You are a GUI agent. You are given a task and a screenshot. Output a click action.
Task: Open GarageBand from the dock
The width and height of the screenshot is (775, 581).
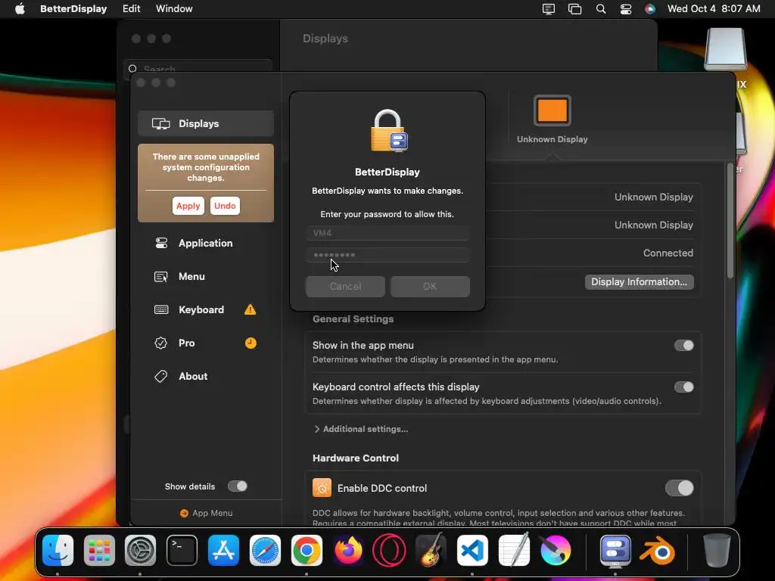tap(431, 550)
